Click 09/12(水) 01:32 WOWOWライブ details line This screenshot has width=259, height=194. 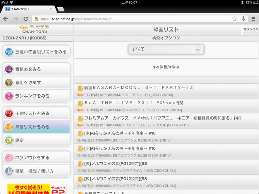coord(129,110)
